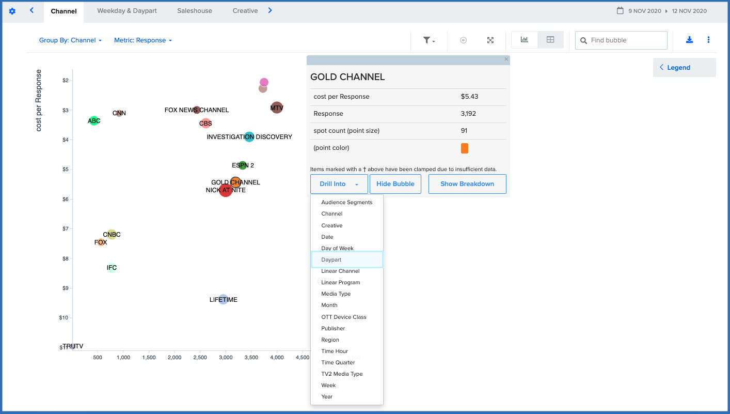
Task: Open the Metric: Response dropdown
Action: [143, 40]
